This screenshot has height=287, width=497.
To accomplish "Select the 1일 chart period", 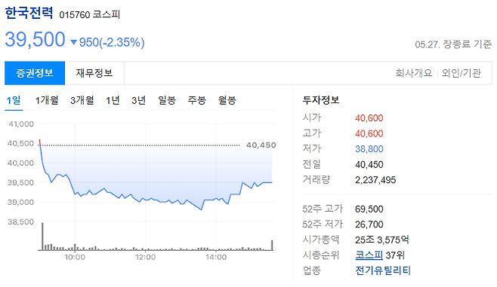I will coord(14,100).
